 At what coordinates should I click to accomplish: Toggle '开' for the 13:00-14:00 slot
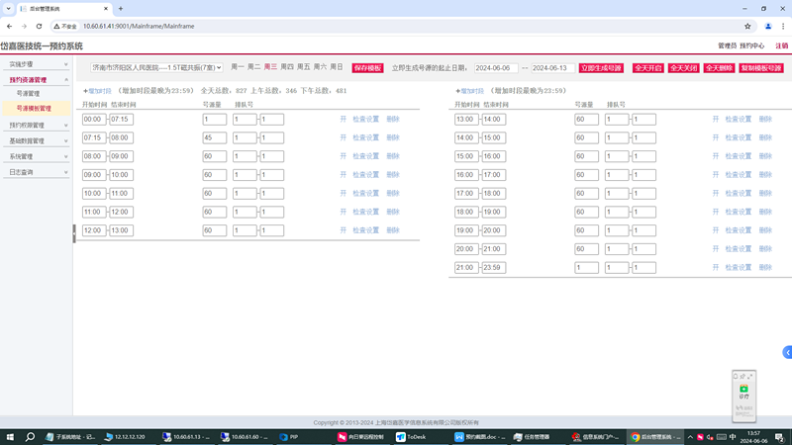[716, 119]
